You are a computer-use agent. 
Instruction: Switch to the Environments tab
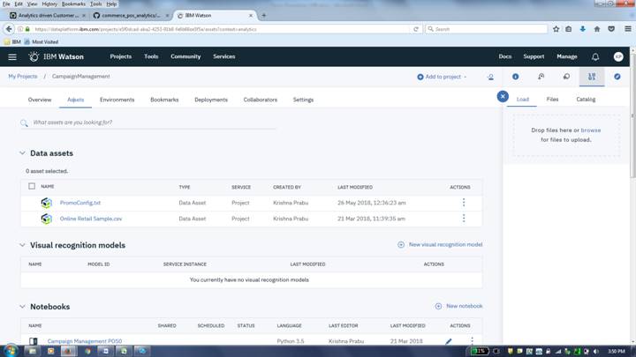click(x=117, y=100)
